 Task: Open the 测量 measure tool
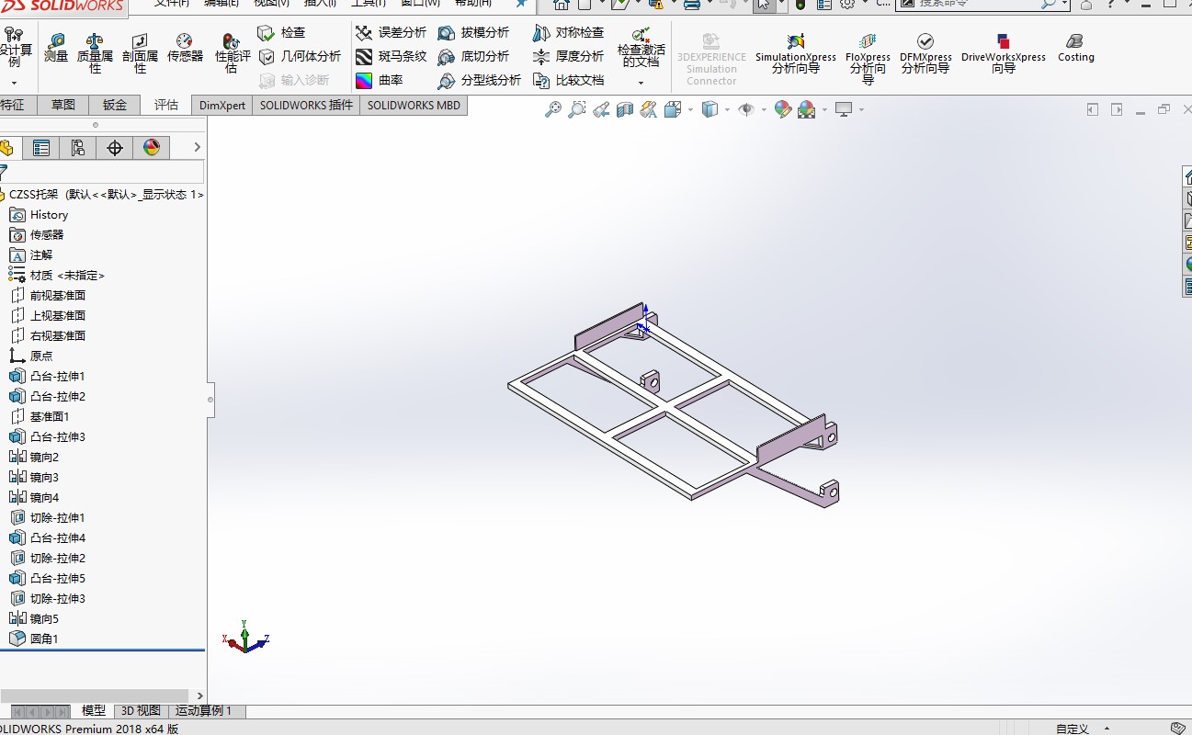pos(56,48)
